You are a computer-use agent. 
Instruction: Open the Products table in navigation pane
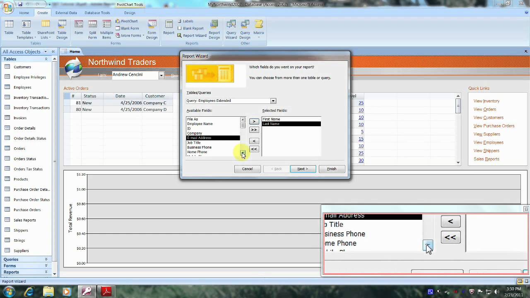pyautogui.click(x=21, y=179)
